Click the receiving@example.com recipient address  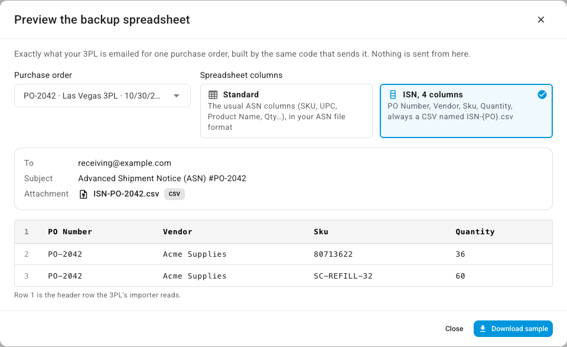click(x=125, y=163)
